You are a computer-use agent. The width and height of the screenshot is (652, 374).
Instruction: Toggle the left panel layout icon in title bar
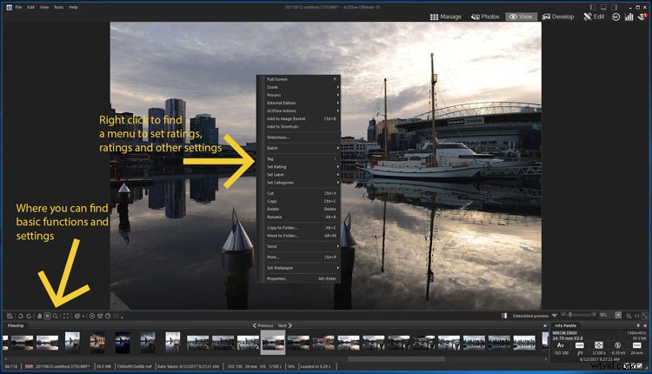point(593,7)
